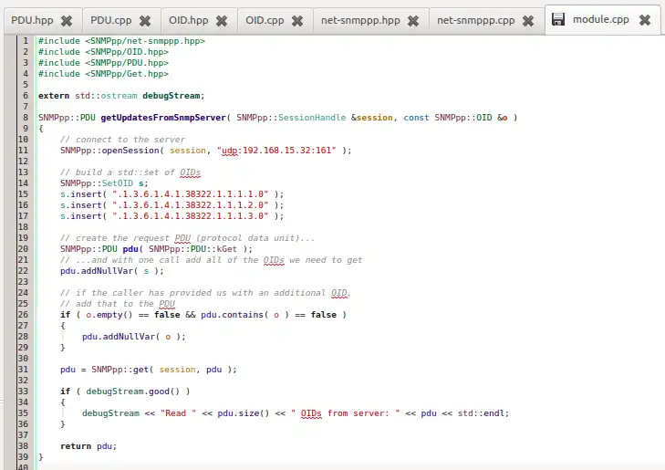Close the module.cpp tab
Viewport: 665px width, 470px height.
coord(645,19)
